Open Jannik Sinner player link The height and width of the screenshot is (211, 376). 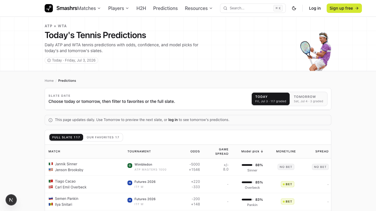tap(66, 164)
